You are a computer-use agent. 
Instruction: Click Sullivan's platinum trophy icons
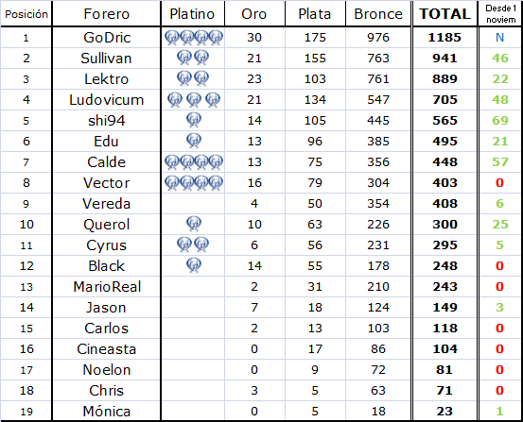193,58
